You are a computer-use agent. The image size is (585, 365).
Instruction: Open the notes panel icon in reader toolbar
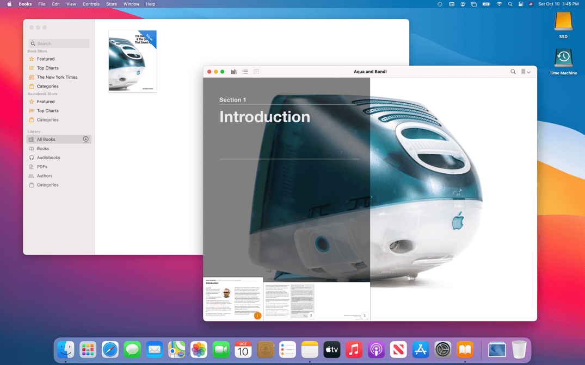[256, 72]
